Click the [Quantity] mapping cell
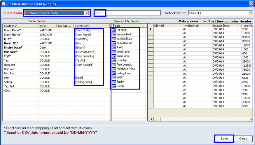The height and width of the screenshot is (145, 255). (x=92, y=39)
